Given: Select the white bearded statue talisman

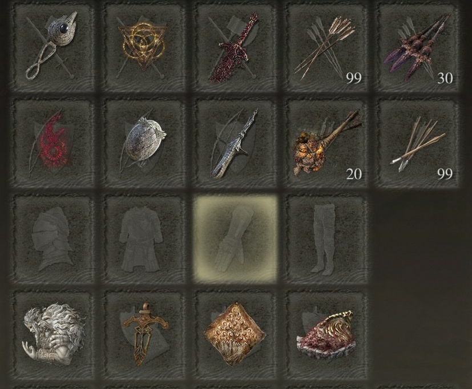Looking at the screenshot, I should tap(54, 335).
